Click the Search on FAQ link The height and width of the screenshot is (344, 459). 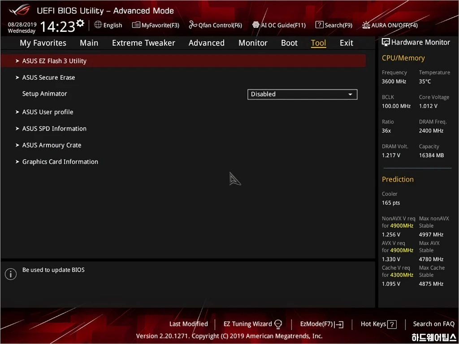[x=433, y=324]
